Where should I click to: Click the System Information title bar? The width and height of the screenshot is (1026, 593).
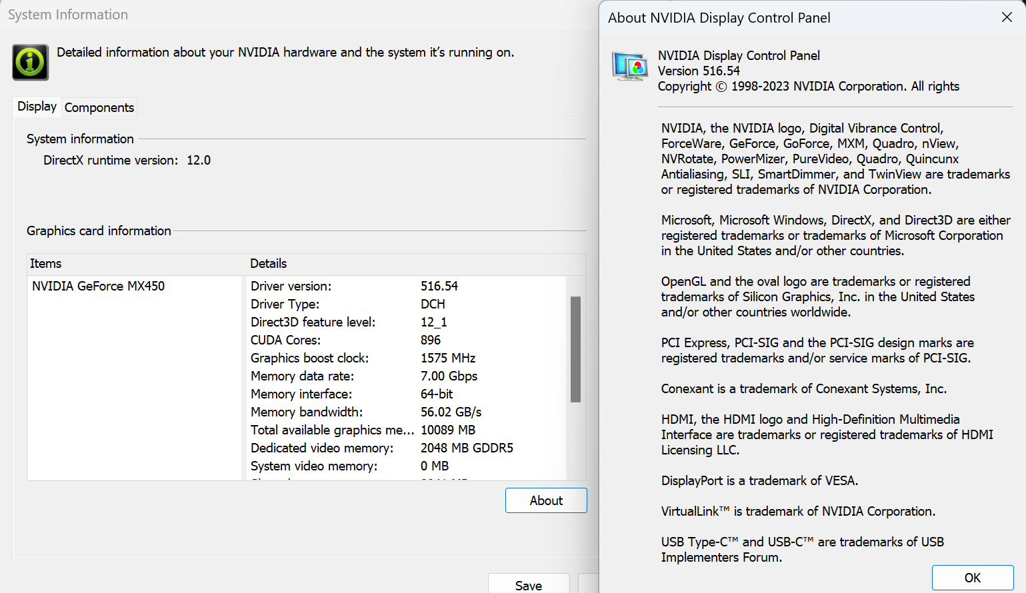click(x=68, y=14)
